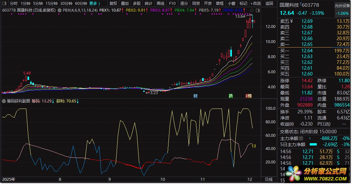Select the 60分钟 period tab
The image size is (352, 184).
coord(81,4)
